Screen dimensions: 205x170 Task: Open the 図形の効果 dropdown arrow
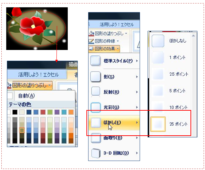coord(118,49)
